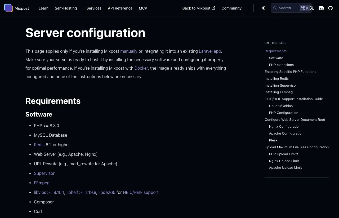This screenshot has width=339, height=218.
Task: Open the Supervisor link in Software list
Action: coord(44,173)
